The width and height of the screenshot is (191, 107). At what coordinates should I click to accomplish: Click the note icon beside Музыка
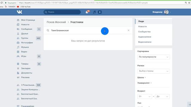click(x=18, y=47)
